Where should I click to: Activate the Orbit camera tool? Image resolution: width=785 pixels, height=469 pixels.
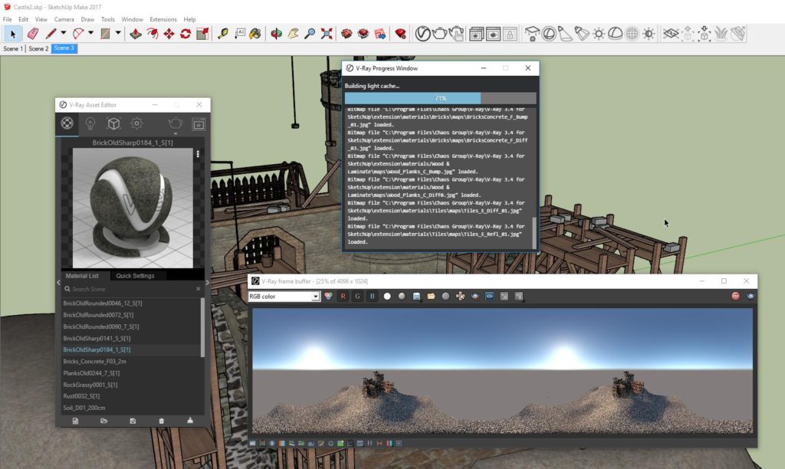coord(275,33)
